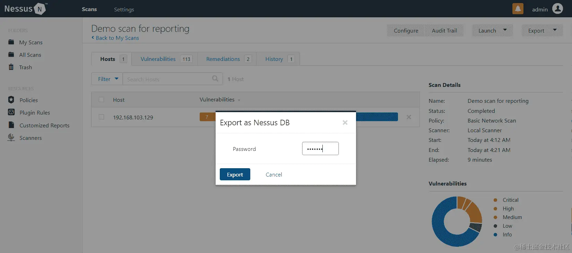Click the Audit Trail button
The width and height of the screenshot is (572, 253).
[444, 30]
